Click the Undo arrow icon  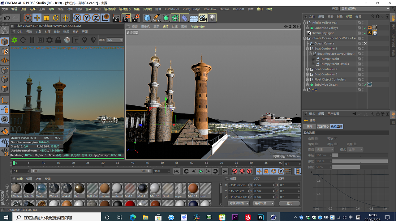(x=7, y=18)
